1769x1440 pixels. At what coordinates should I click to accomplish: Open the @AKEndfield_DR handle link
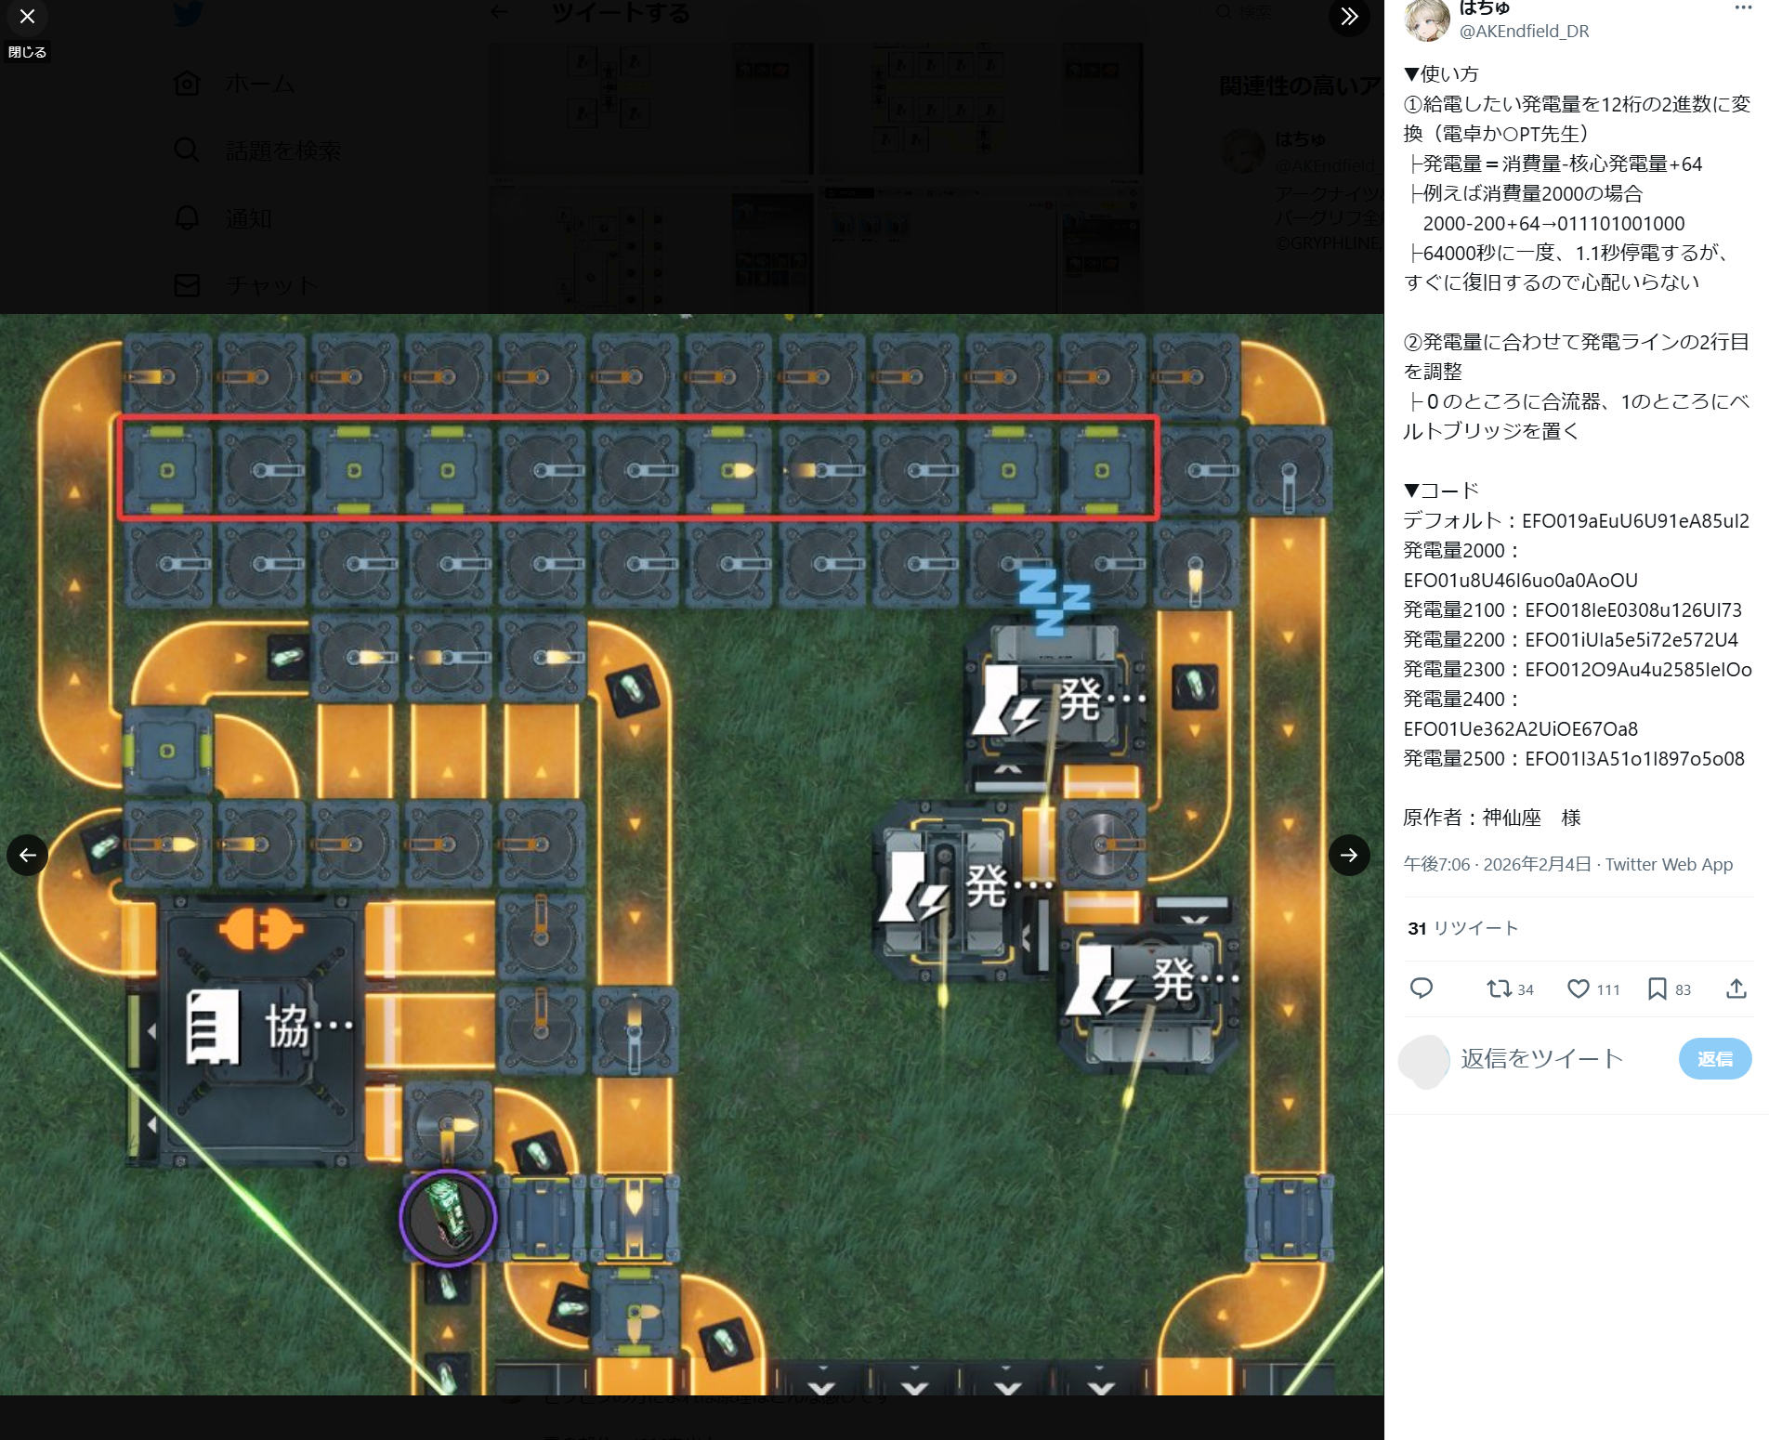coord(1524,32)
